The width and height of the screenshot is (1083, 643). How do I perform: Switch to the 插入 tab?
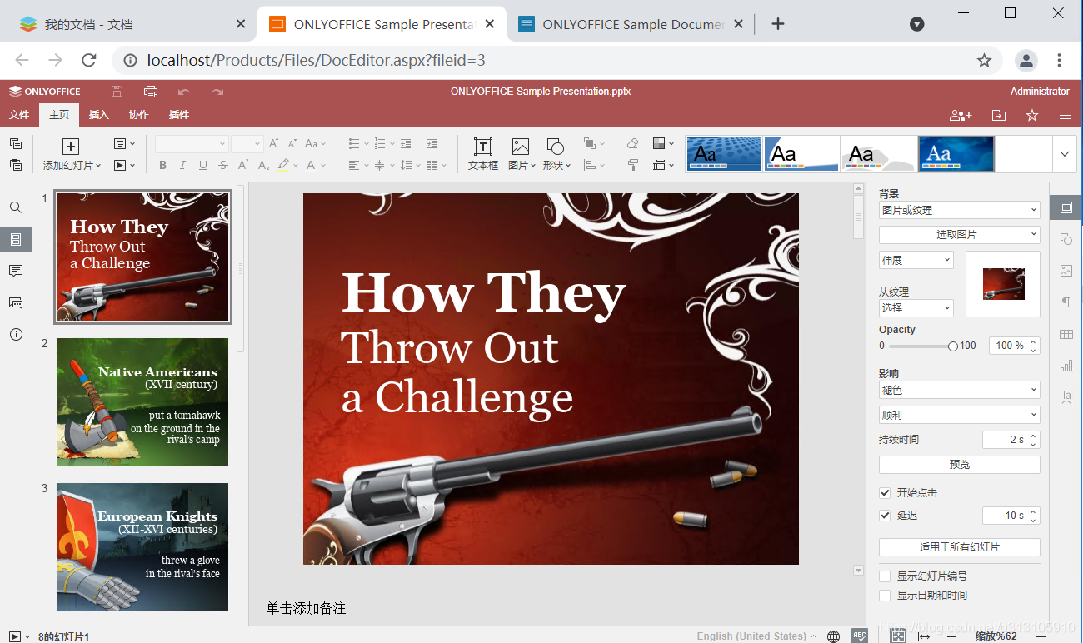pos(99,115)
